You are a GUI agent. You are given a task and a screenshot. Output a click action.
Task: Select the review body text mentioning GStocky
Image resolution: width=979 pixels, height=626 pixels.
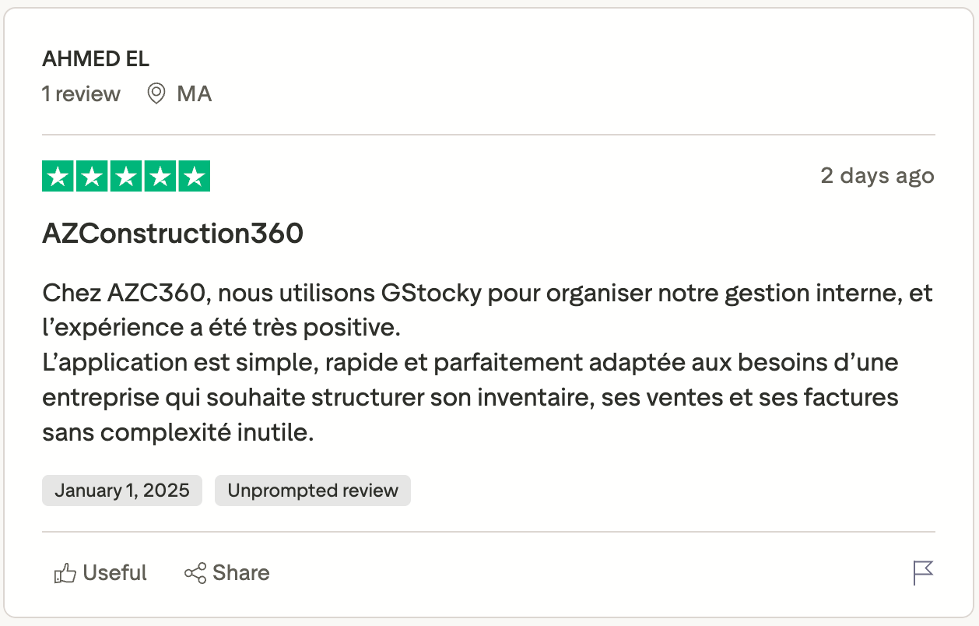click(467, 362)
